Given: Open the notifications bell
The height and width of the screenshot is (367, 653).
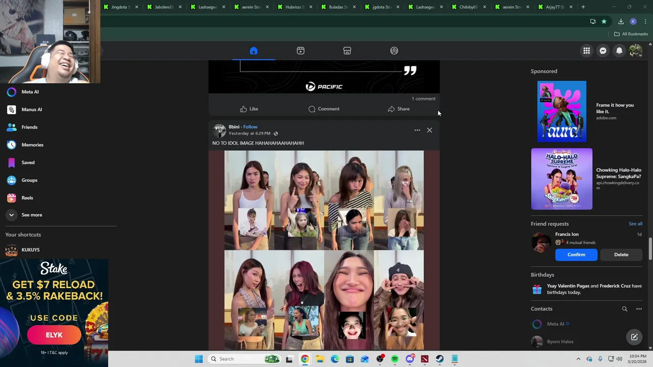Looking at the screenshot, I should click(619, 50).
